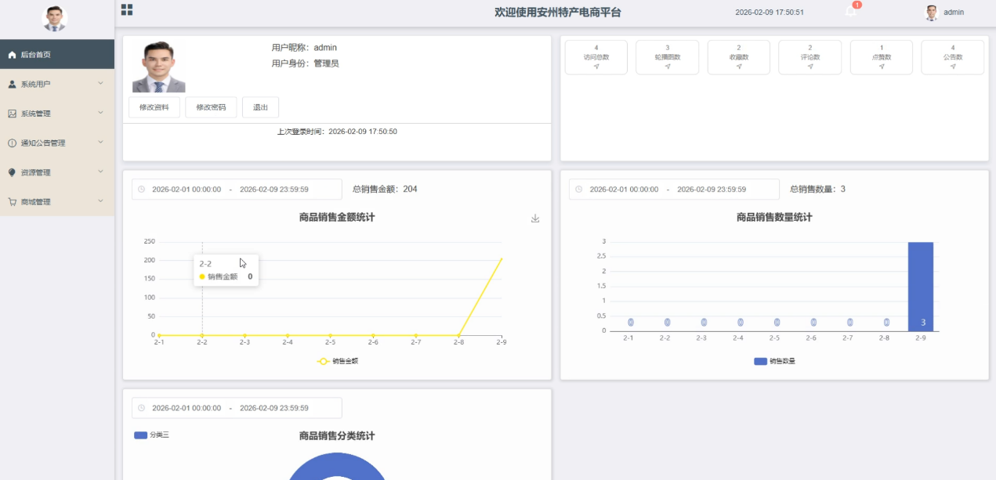
Task: Click start date in sales amount range
Action: 187,189
